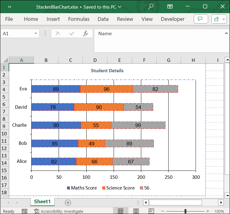This screenshot has height=214, width=230.
Task: Click the Name Box showing A1
Action: [x=20, y=33]
